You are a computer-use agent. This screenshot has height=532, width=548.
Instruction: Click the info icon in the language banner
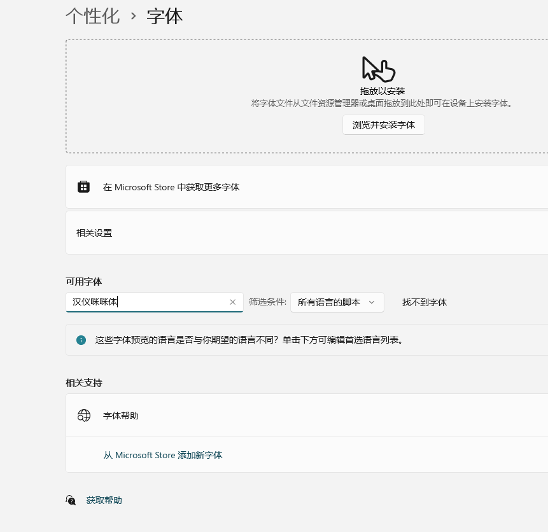80,340
